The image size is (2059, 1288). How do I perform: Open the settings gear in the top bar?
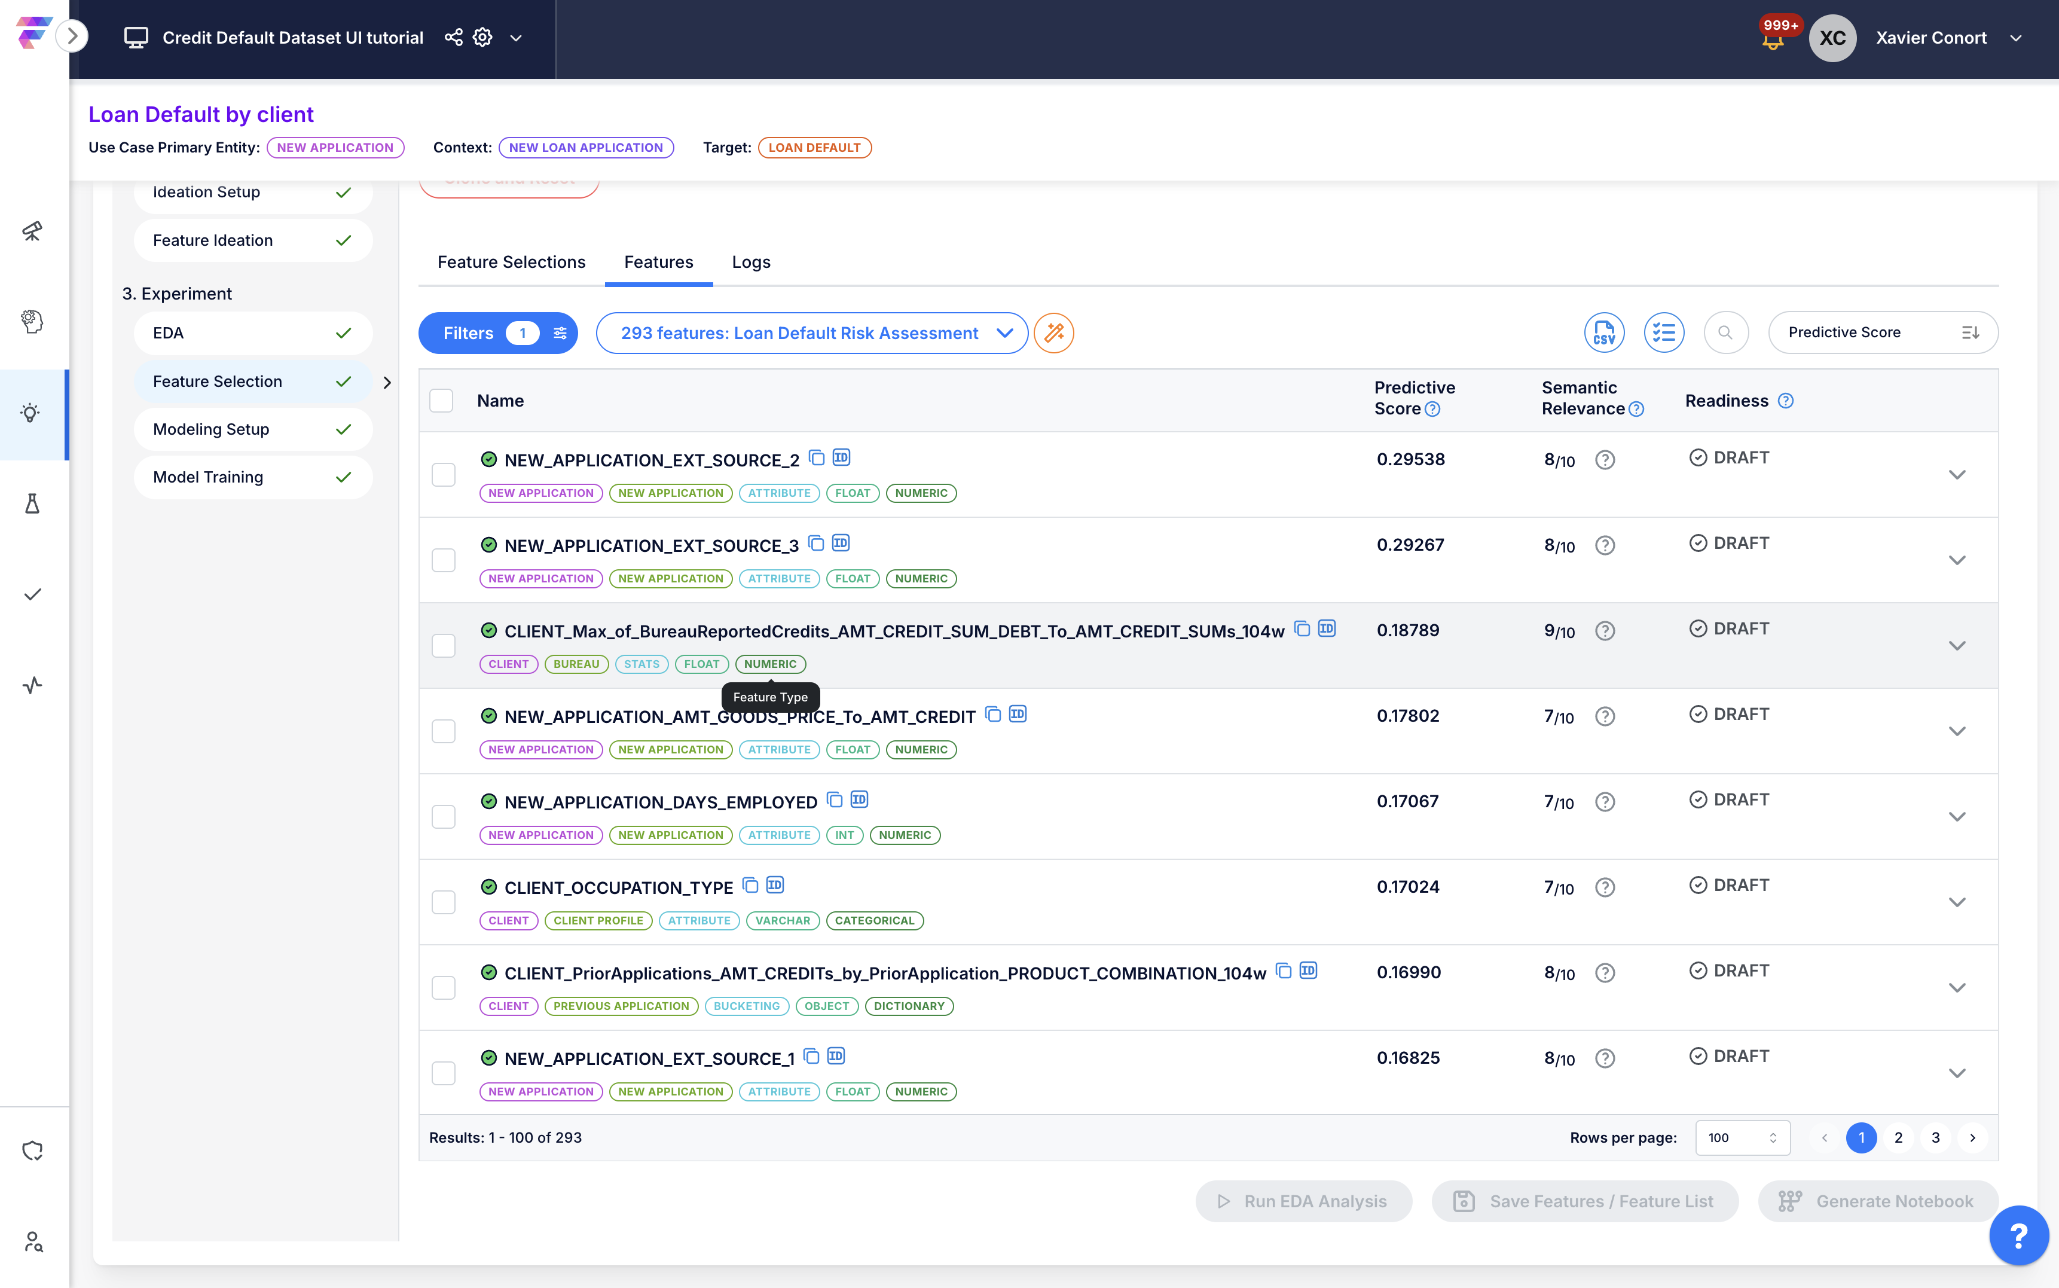[483, 38]
